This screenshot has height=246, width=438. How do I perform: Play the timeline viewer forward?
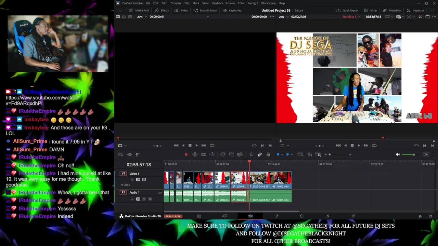[x=359, y=146]
